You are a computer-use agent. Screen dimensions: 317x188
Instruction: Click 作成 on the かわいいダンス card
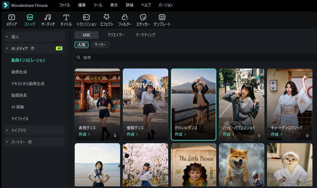(x=181, y=134)
